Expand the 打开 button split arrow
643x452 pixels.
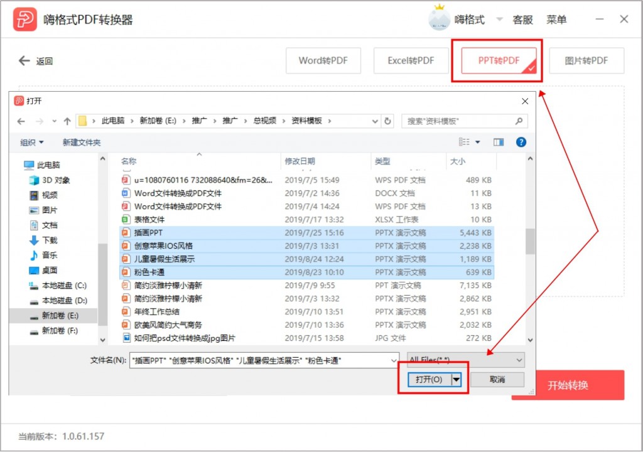[x=457, y=379]
